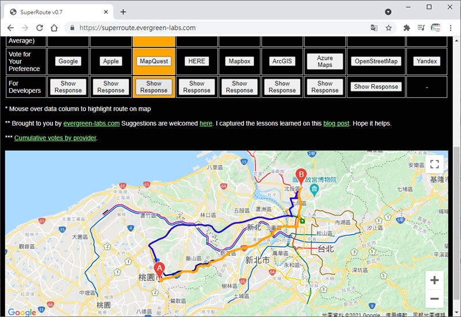Click the tab search dropdown circle

click(388, 12)
